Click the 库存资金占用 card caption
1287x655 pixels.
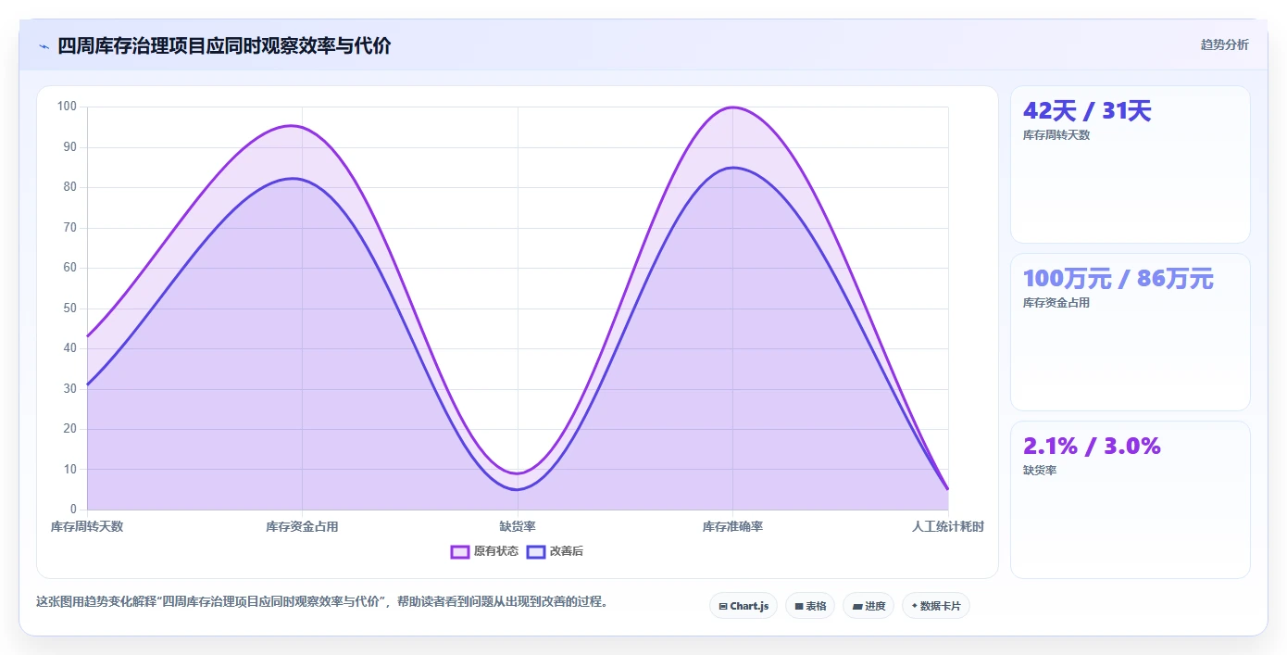[x=1056, y=303]
